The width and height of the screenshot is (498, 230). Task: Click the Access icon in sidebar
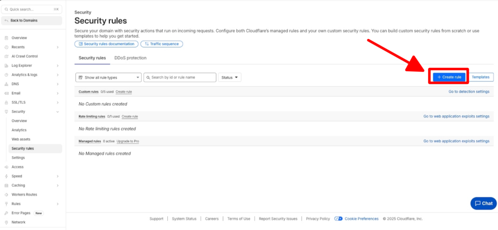click(x=6, y=167)
